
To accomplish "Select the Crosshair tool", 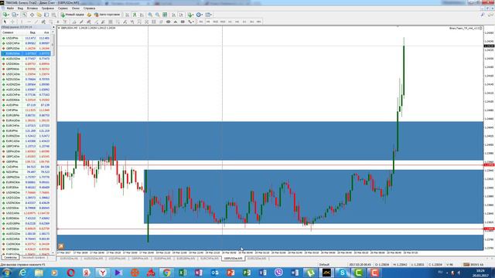I will 12,22.
